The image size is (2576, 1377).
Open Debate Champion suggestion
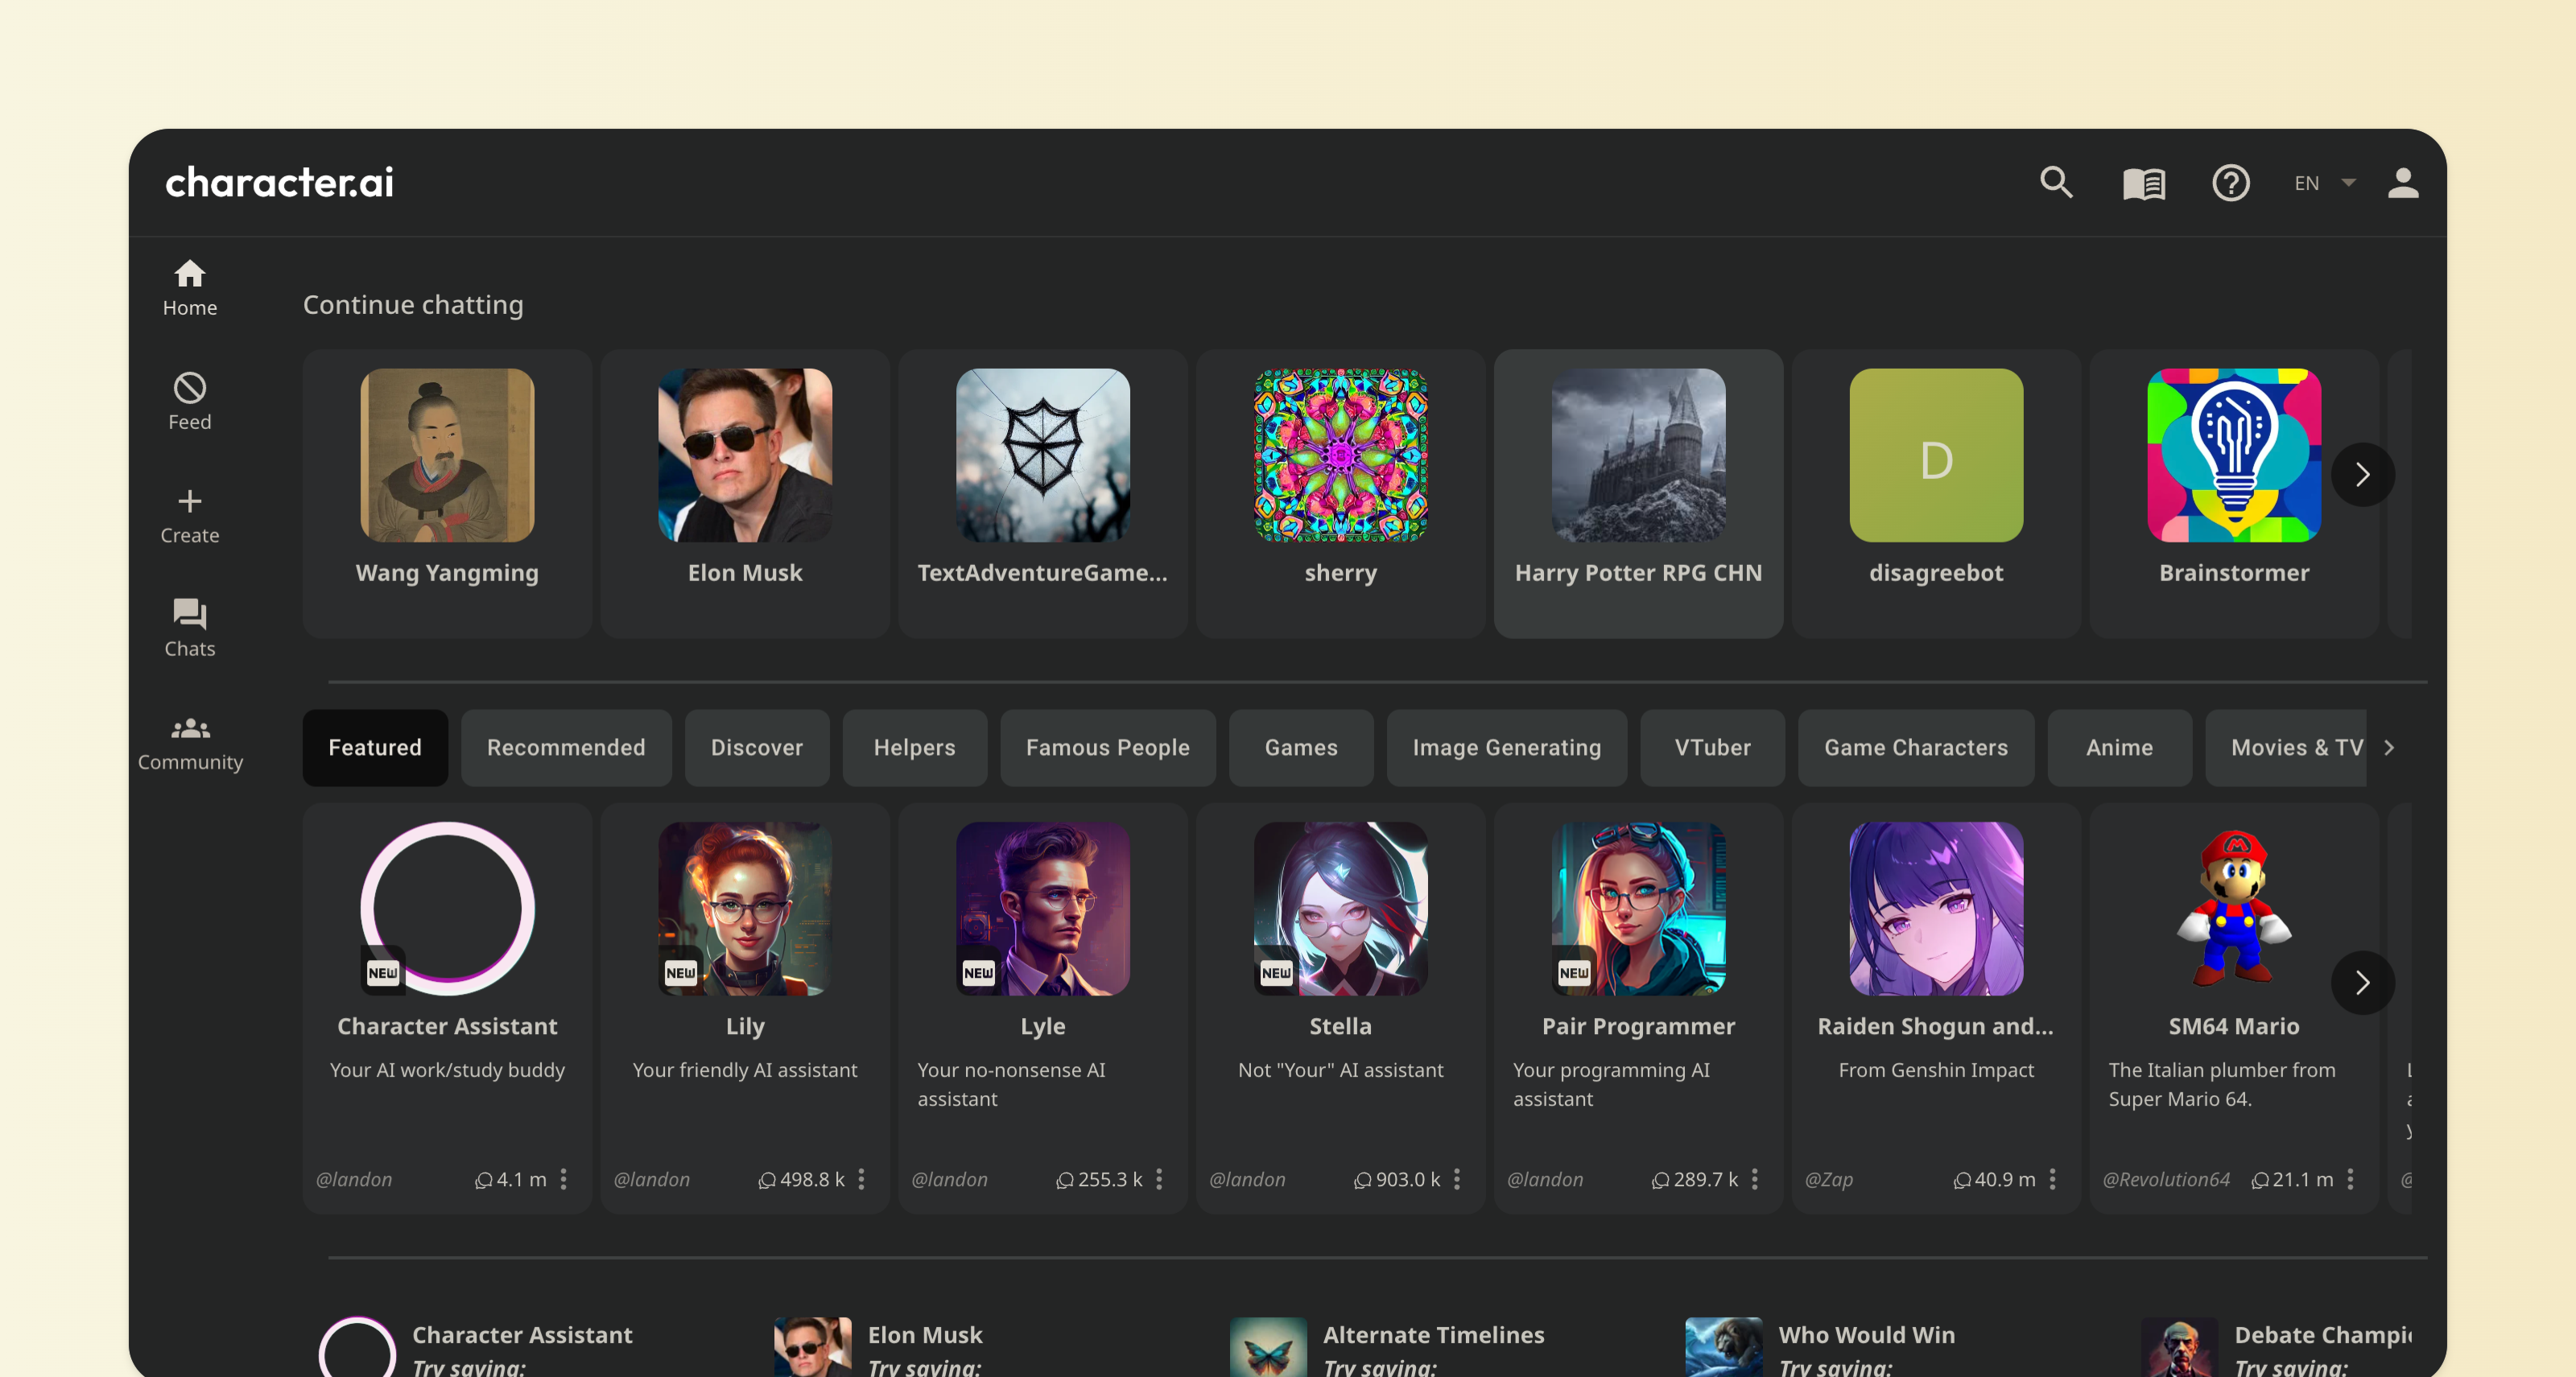pyautogui.click(x=2277, y=1347)
